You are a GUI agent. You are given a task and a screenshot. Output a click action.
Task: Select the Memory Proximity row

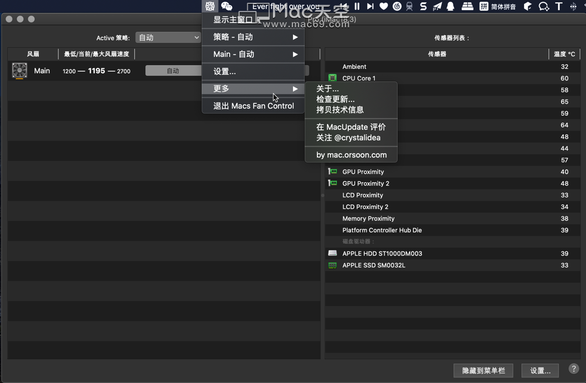pyautogui.click(x=452, y=218)
